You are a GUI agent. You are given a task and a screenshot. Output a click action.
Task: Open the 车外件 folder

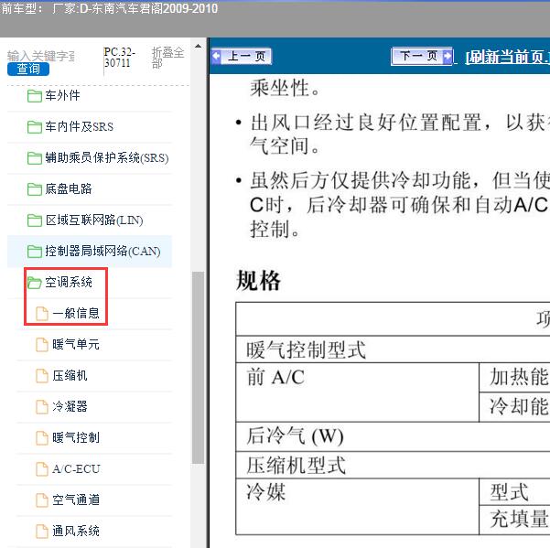pos(62,95)
